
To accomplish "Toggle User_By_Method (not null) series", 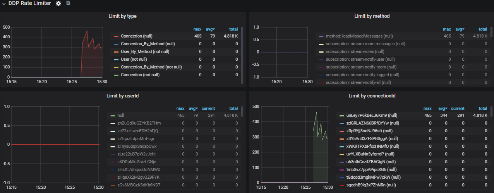I will [145, 51].
